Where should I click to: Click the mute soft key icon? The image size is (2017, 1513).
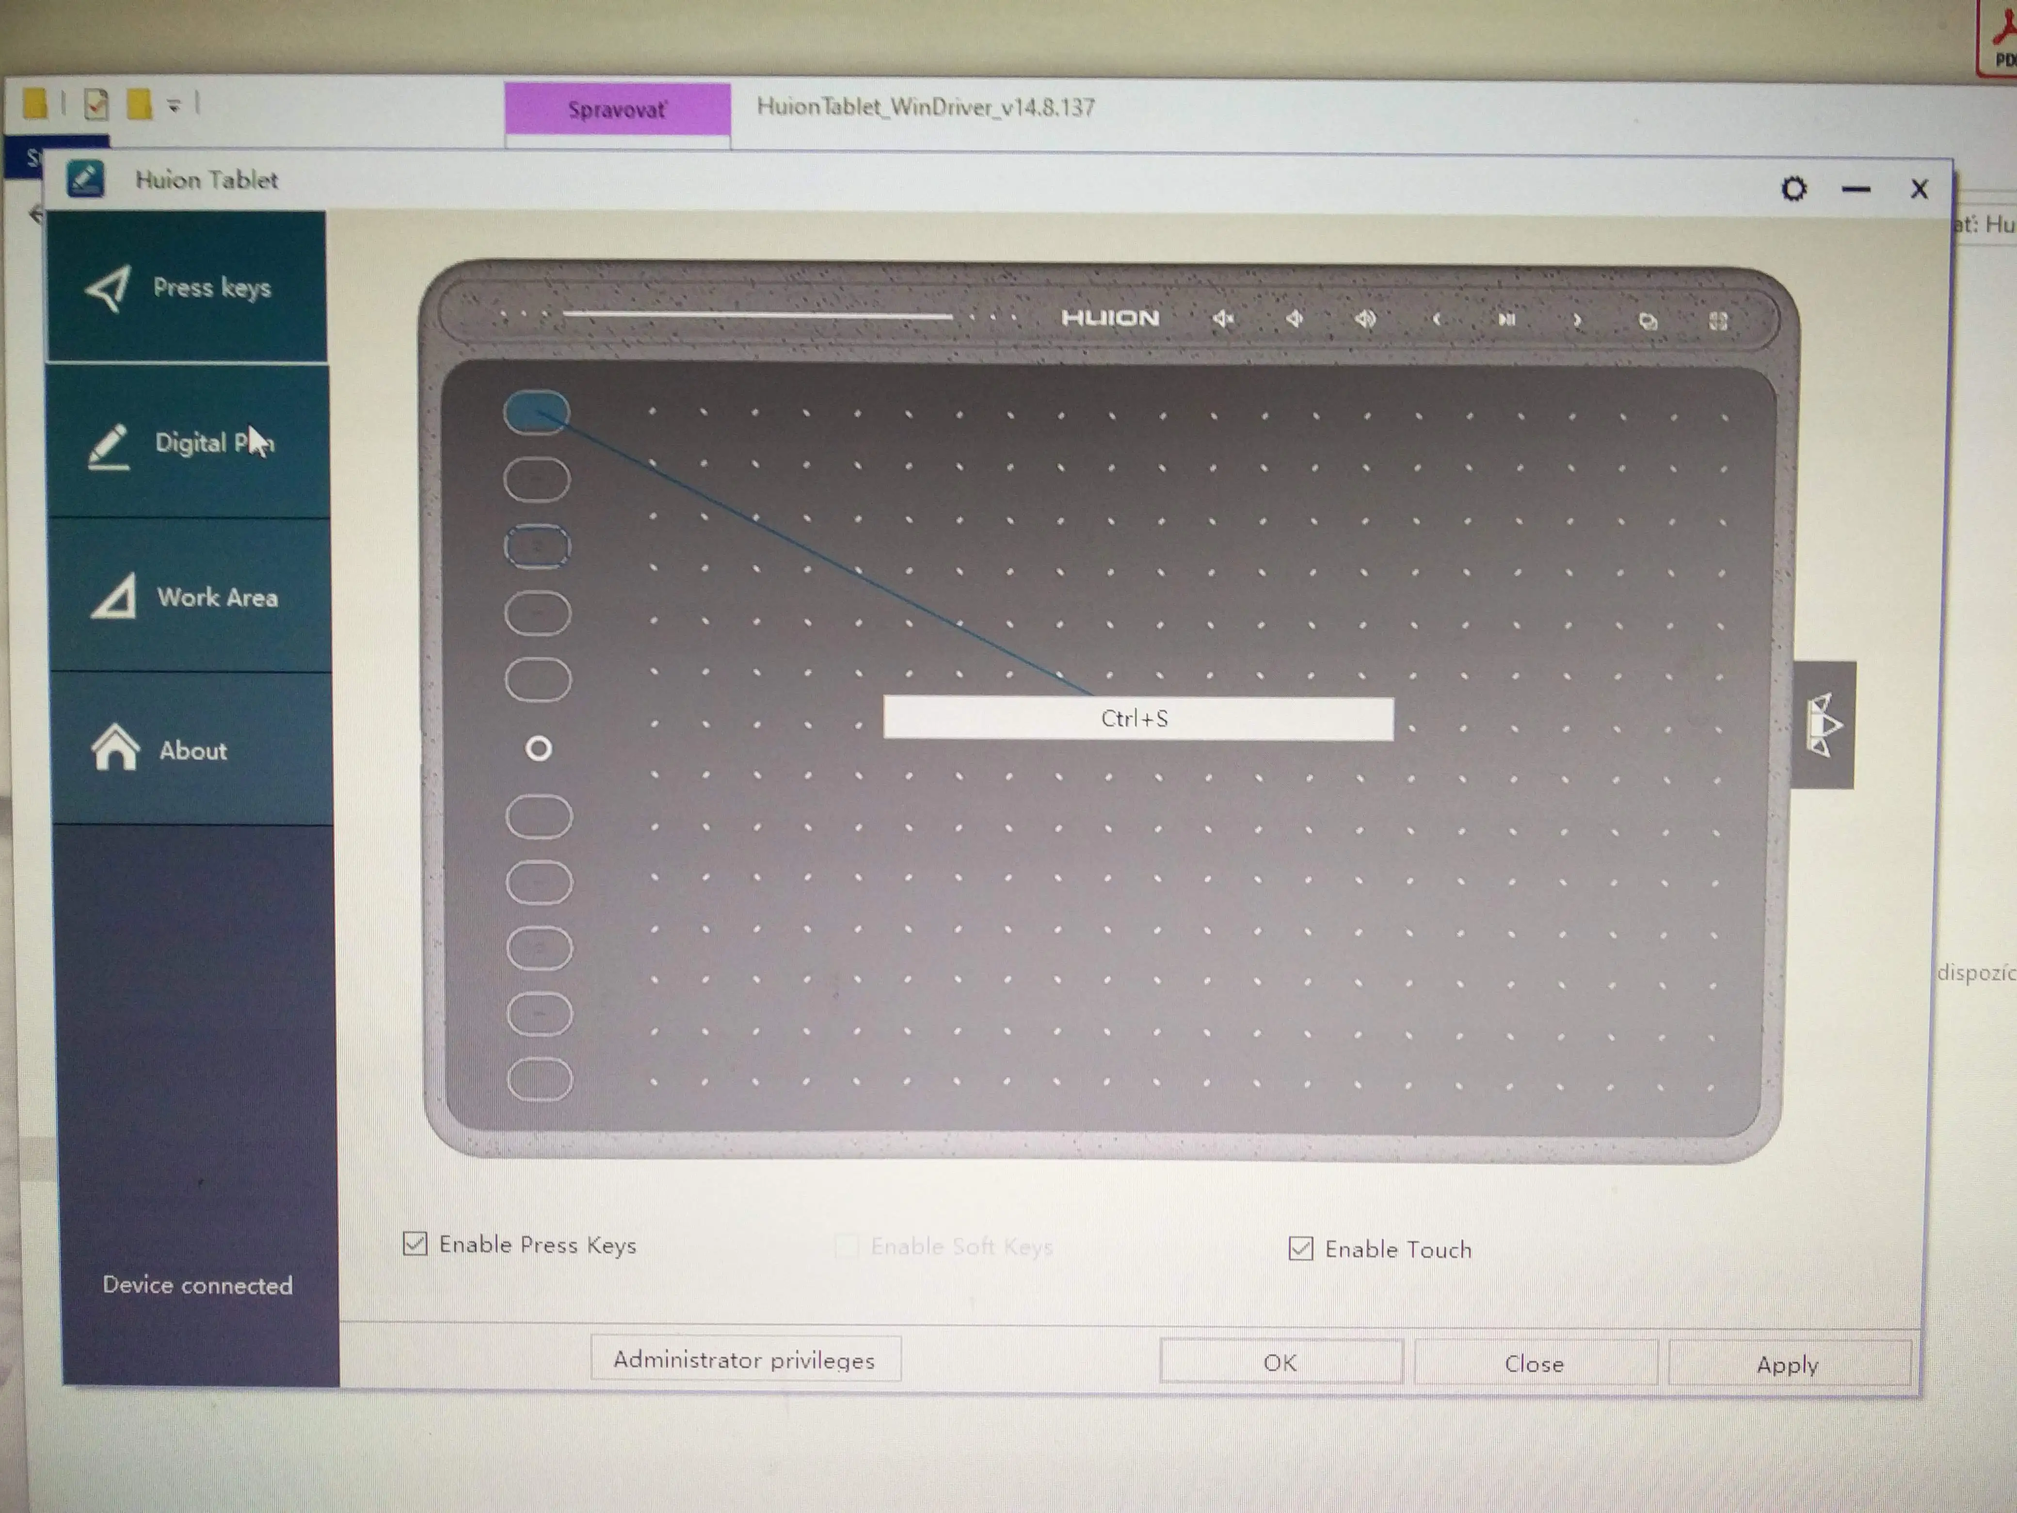1224,318
